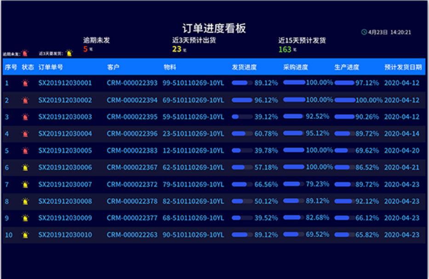The height and width of the screenshot is (279, 429).
Task: Click the yellow alarm icon in row 10
Action: [25, 235]
